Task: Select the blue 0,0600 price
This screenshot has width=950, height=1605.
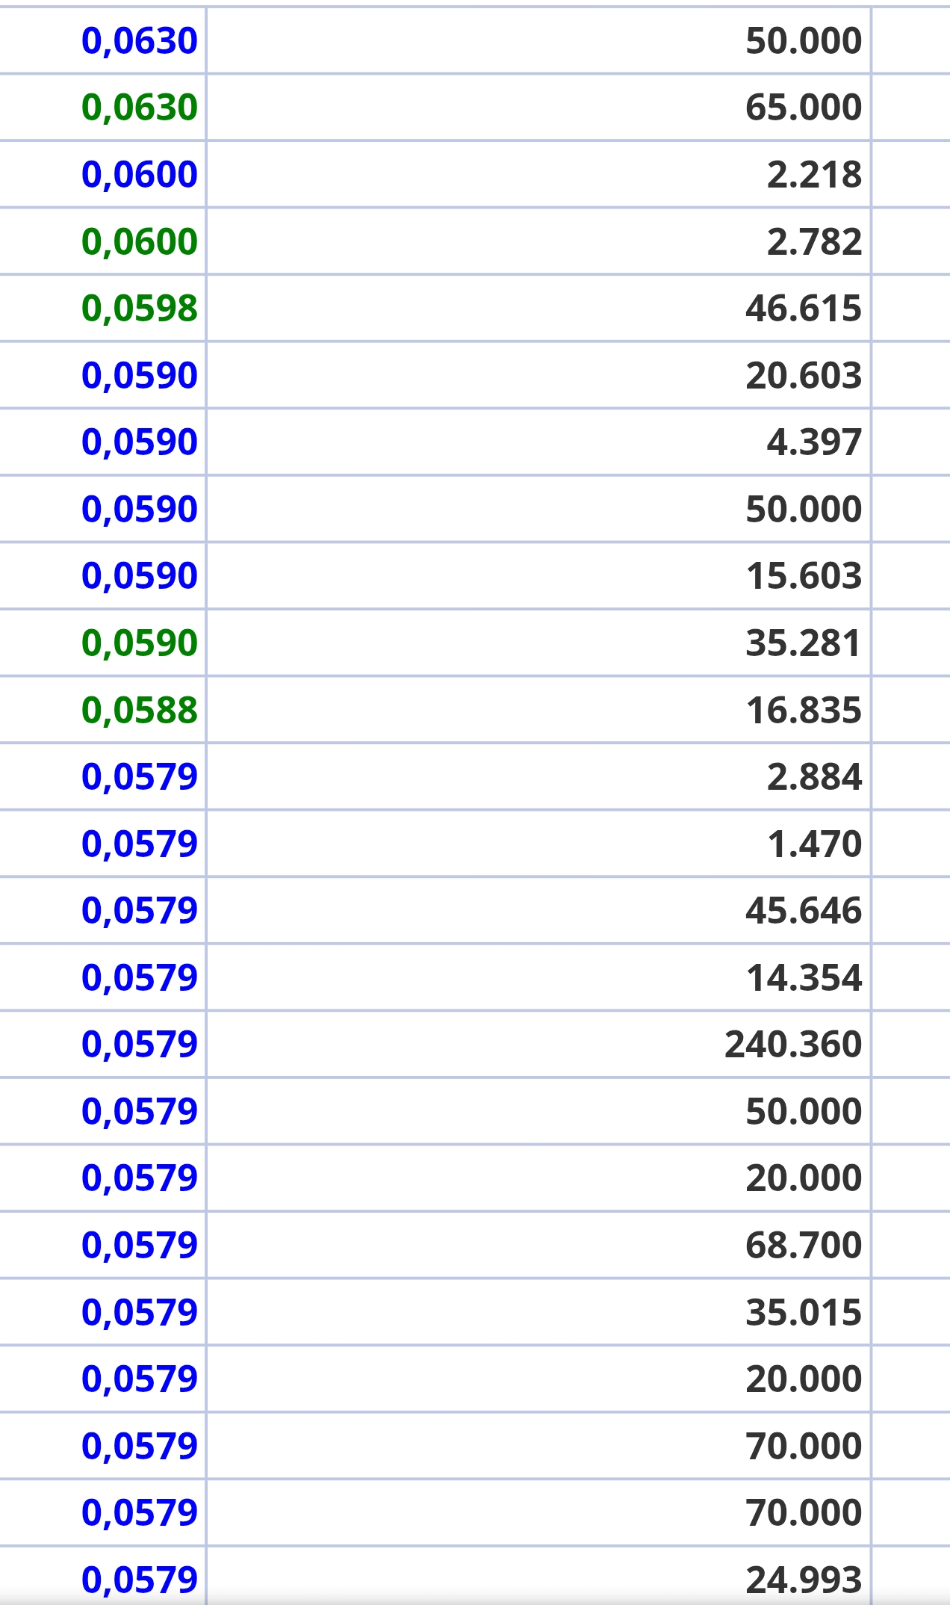Action: pos(140,175)
